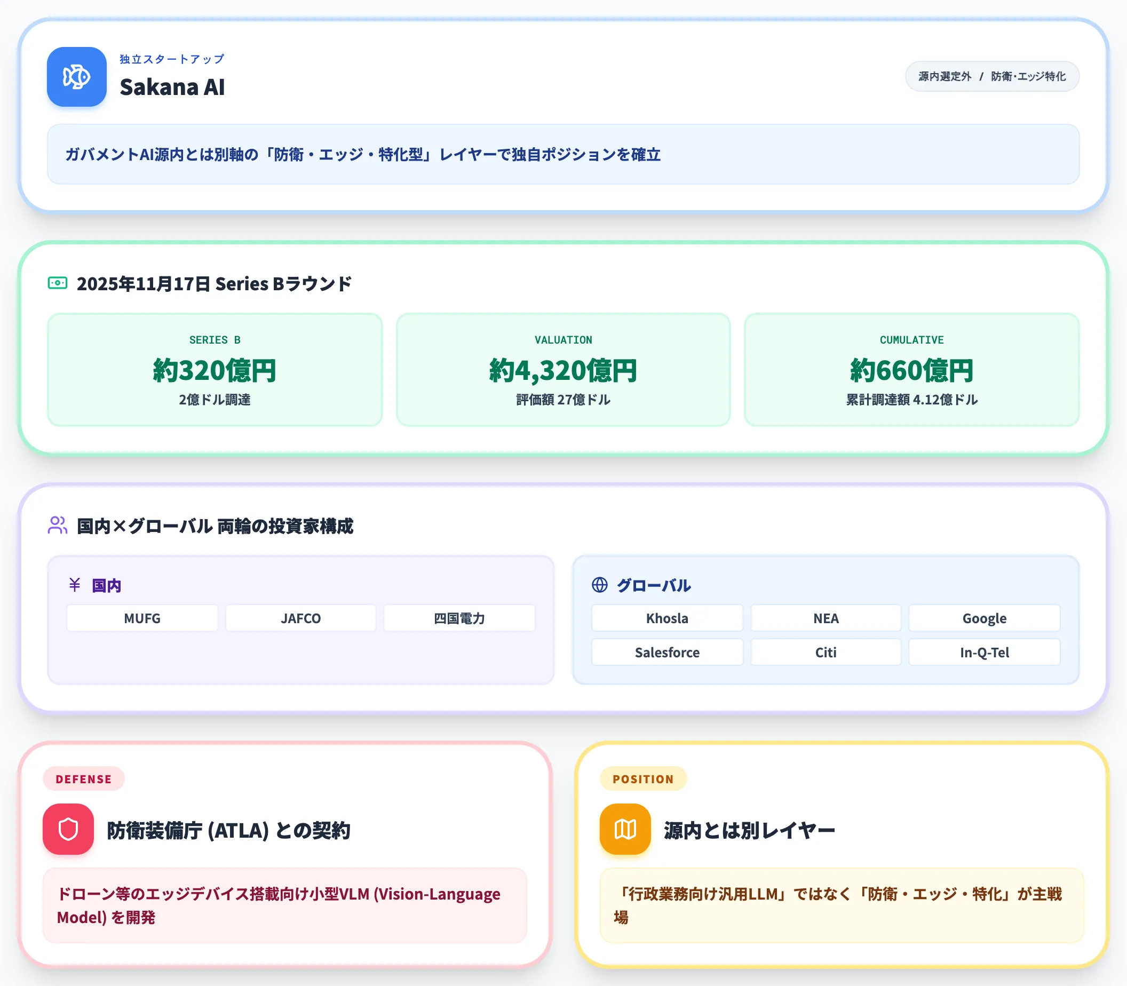The width and height of the screenshot is (1127, 986).
Task: Click the 約320億円 Series B value
Action: tap(215, 370)
